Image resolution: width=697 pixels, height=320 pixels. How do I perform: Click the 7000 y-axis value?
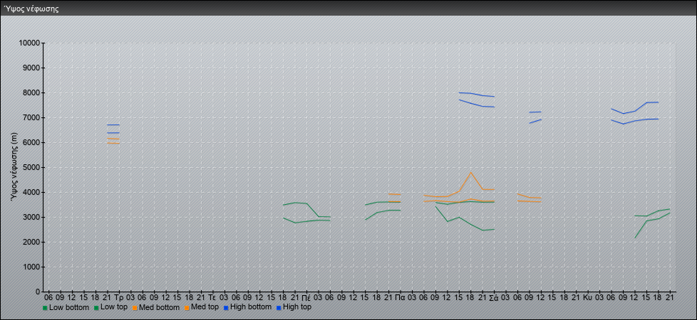pyautogui.click(x=31, y=117)
